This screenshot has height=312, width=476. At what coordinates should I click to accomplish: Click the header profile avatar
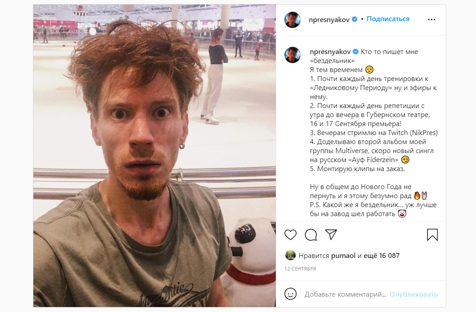pyautogui.click(x=293, y=20)
